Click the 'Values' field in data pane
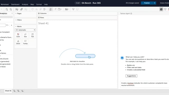The width and height of the screenshot is (169, 95). pyautogui.click(x=3, y=67)
